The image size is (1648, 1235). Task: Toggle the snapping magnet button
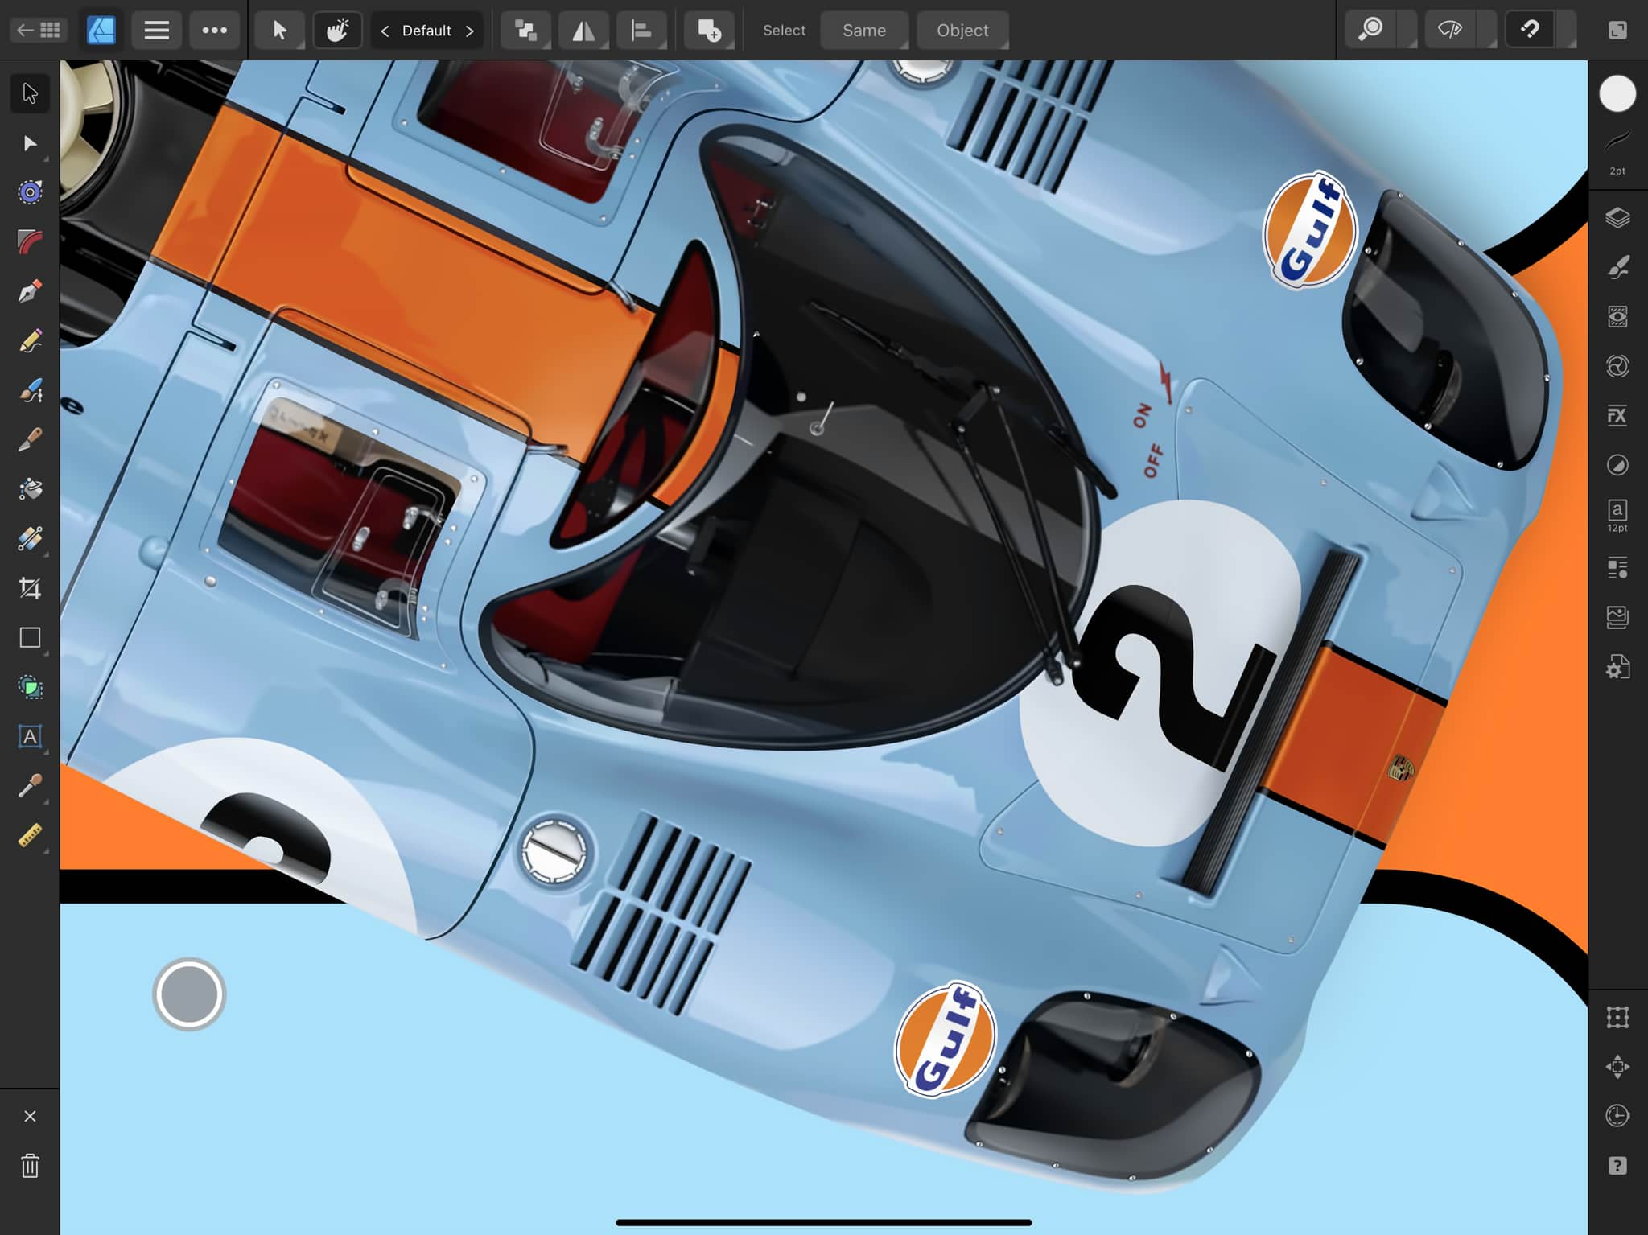[1530, 31]
